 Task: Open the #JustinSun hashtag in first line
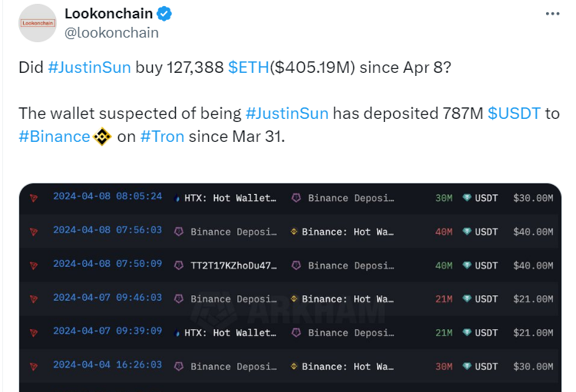(89, 68)
